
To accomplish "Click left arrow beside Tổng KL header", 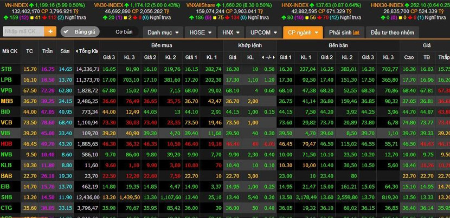I will (x=77, y=51).
